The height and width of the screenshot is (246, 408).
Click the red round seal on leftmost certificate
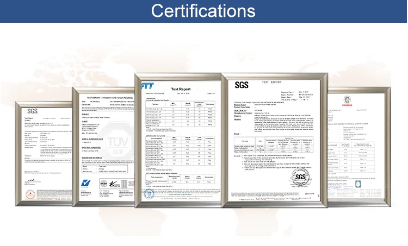click(30, 194)
